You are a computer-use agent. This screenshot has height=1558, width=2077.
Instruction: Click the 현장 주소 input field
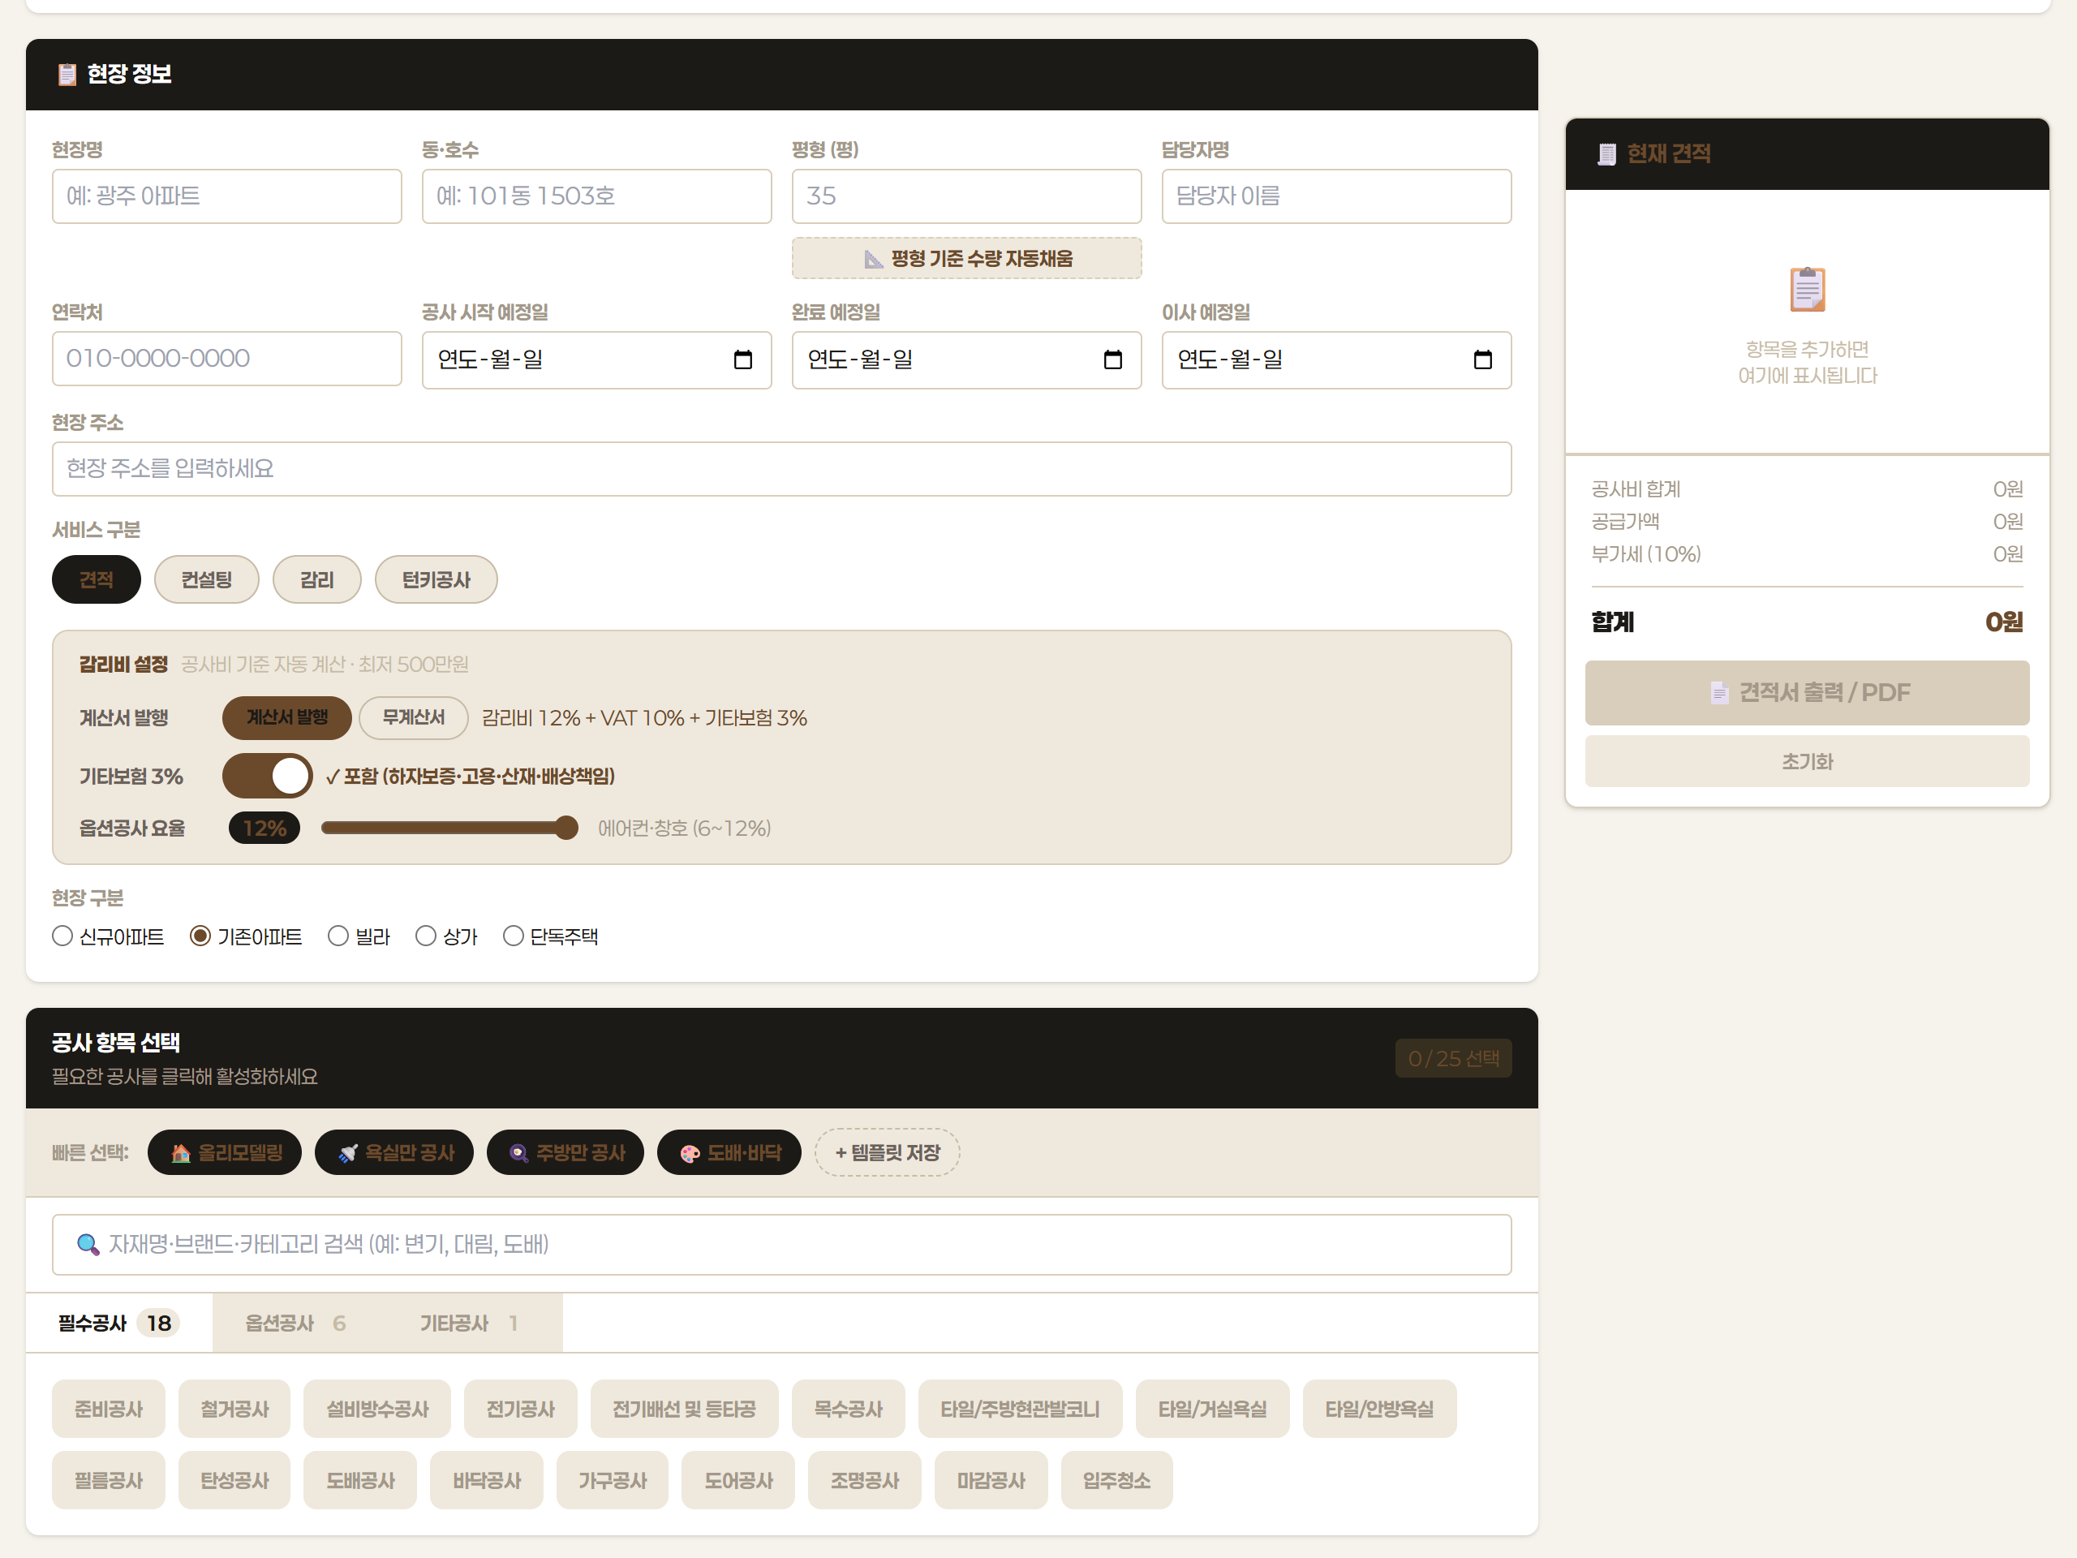(x=781, y=469)
